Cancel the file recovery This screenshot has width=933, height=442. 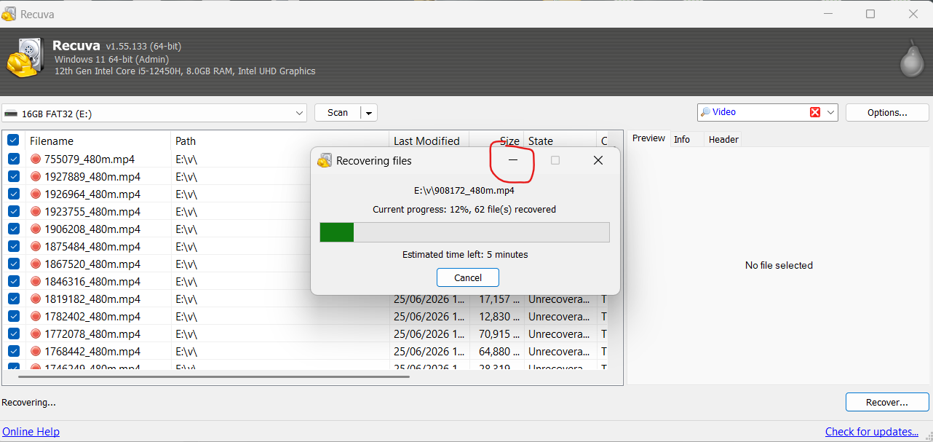click(468, 277)
